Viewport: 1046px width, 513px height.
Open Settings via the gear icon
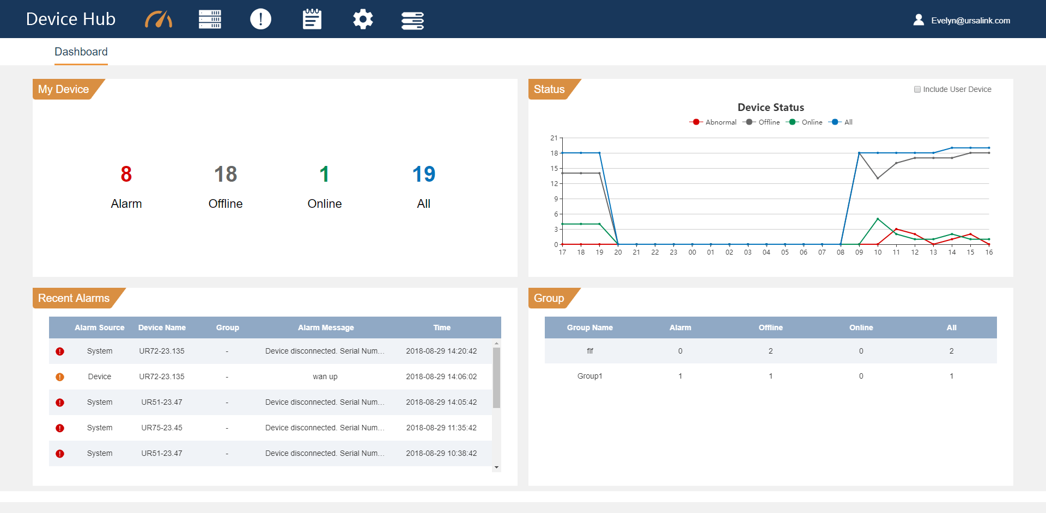[x=362, y=19]
